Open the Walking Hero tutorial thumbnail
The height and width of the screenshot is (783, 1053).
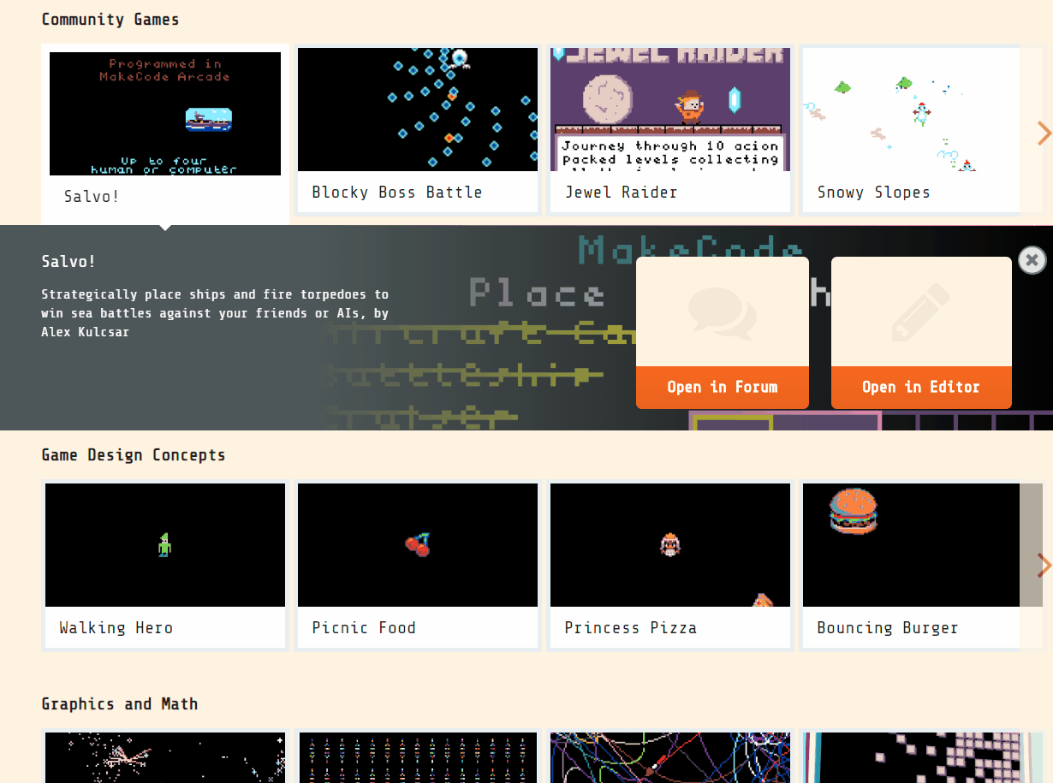(165, 545)
